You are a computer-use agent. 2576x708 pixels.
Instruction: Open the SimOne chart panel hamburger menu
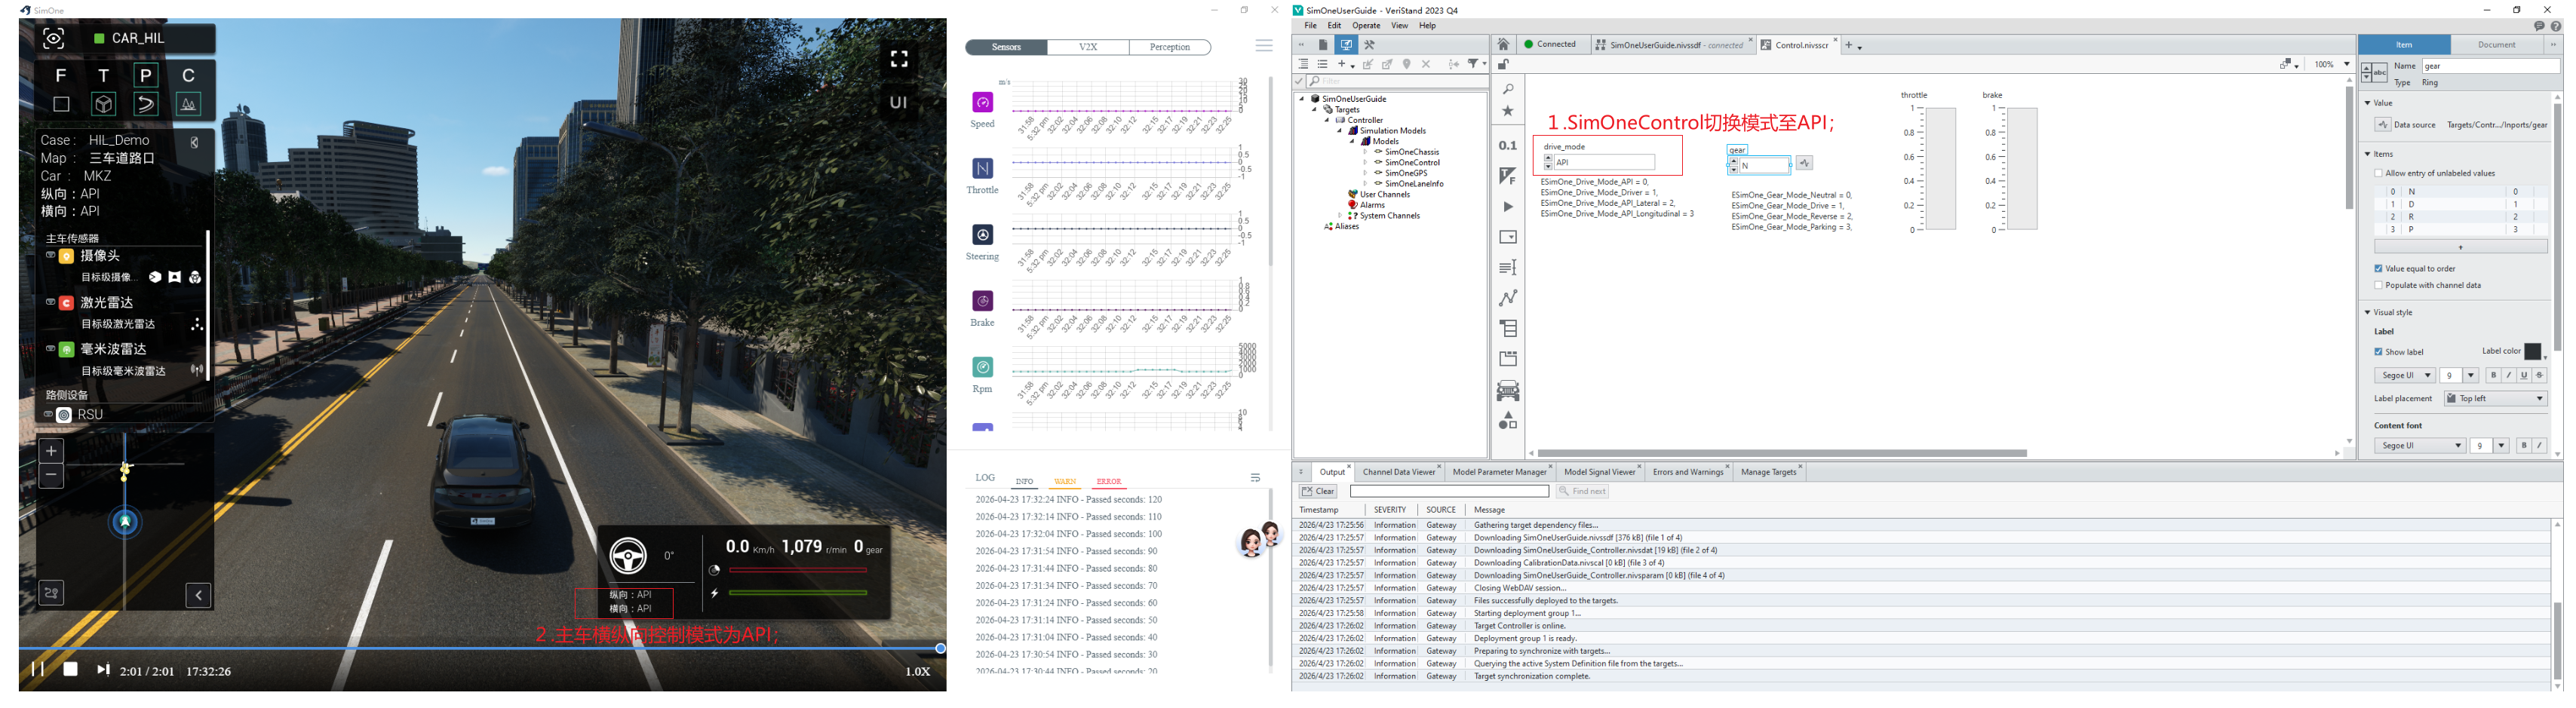[x=1264, y=46]
